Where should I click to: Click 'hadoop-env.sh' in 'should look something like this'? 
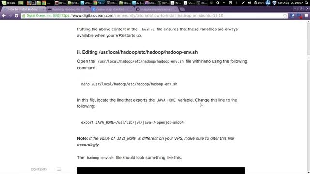click(100, 158)
